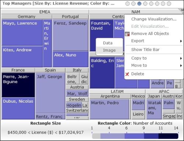The image size is (184, 141).
Task: Click the Japan country header
Action: 154,96
